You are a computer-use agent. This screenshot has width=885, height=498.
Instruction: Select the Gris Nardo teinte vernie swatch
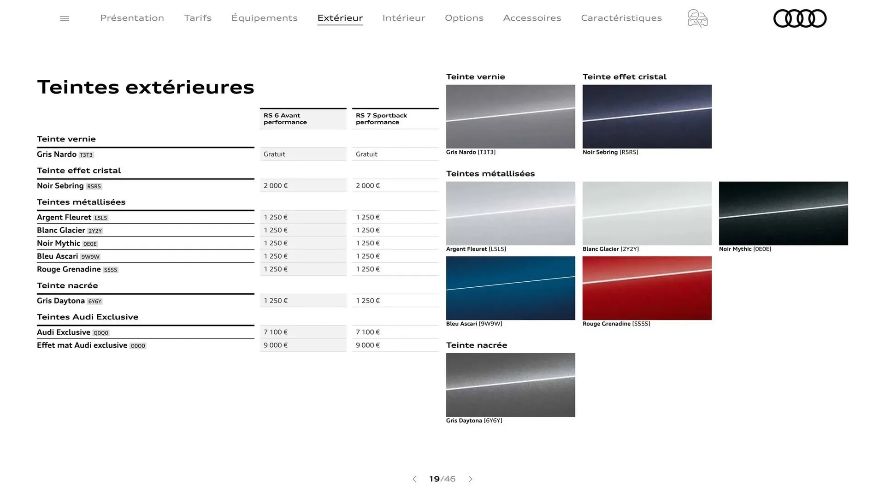510,117
